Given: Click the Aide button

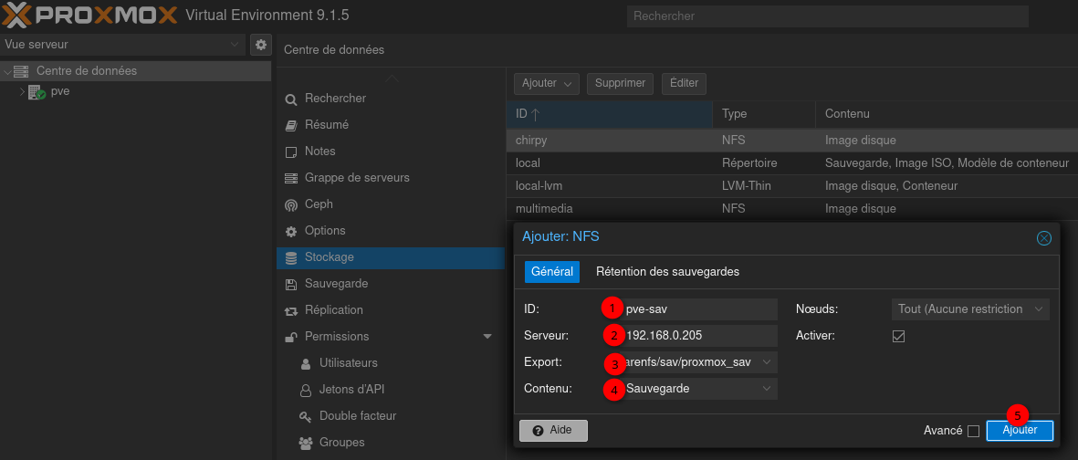Looking at the screenshot, I should click(553, 430).
